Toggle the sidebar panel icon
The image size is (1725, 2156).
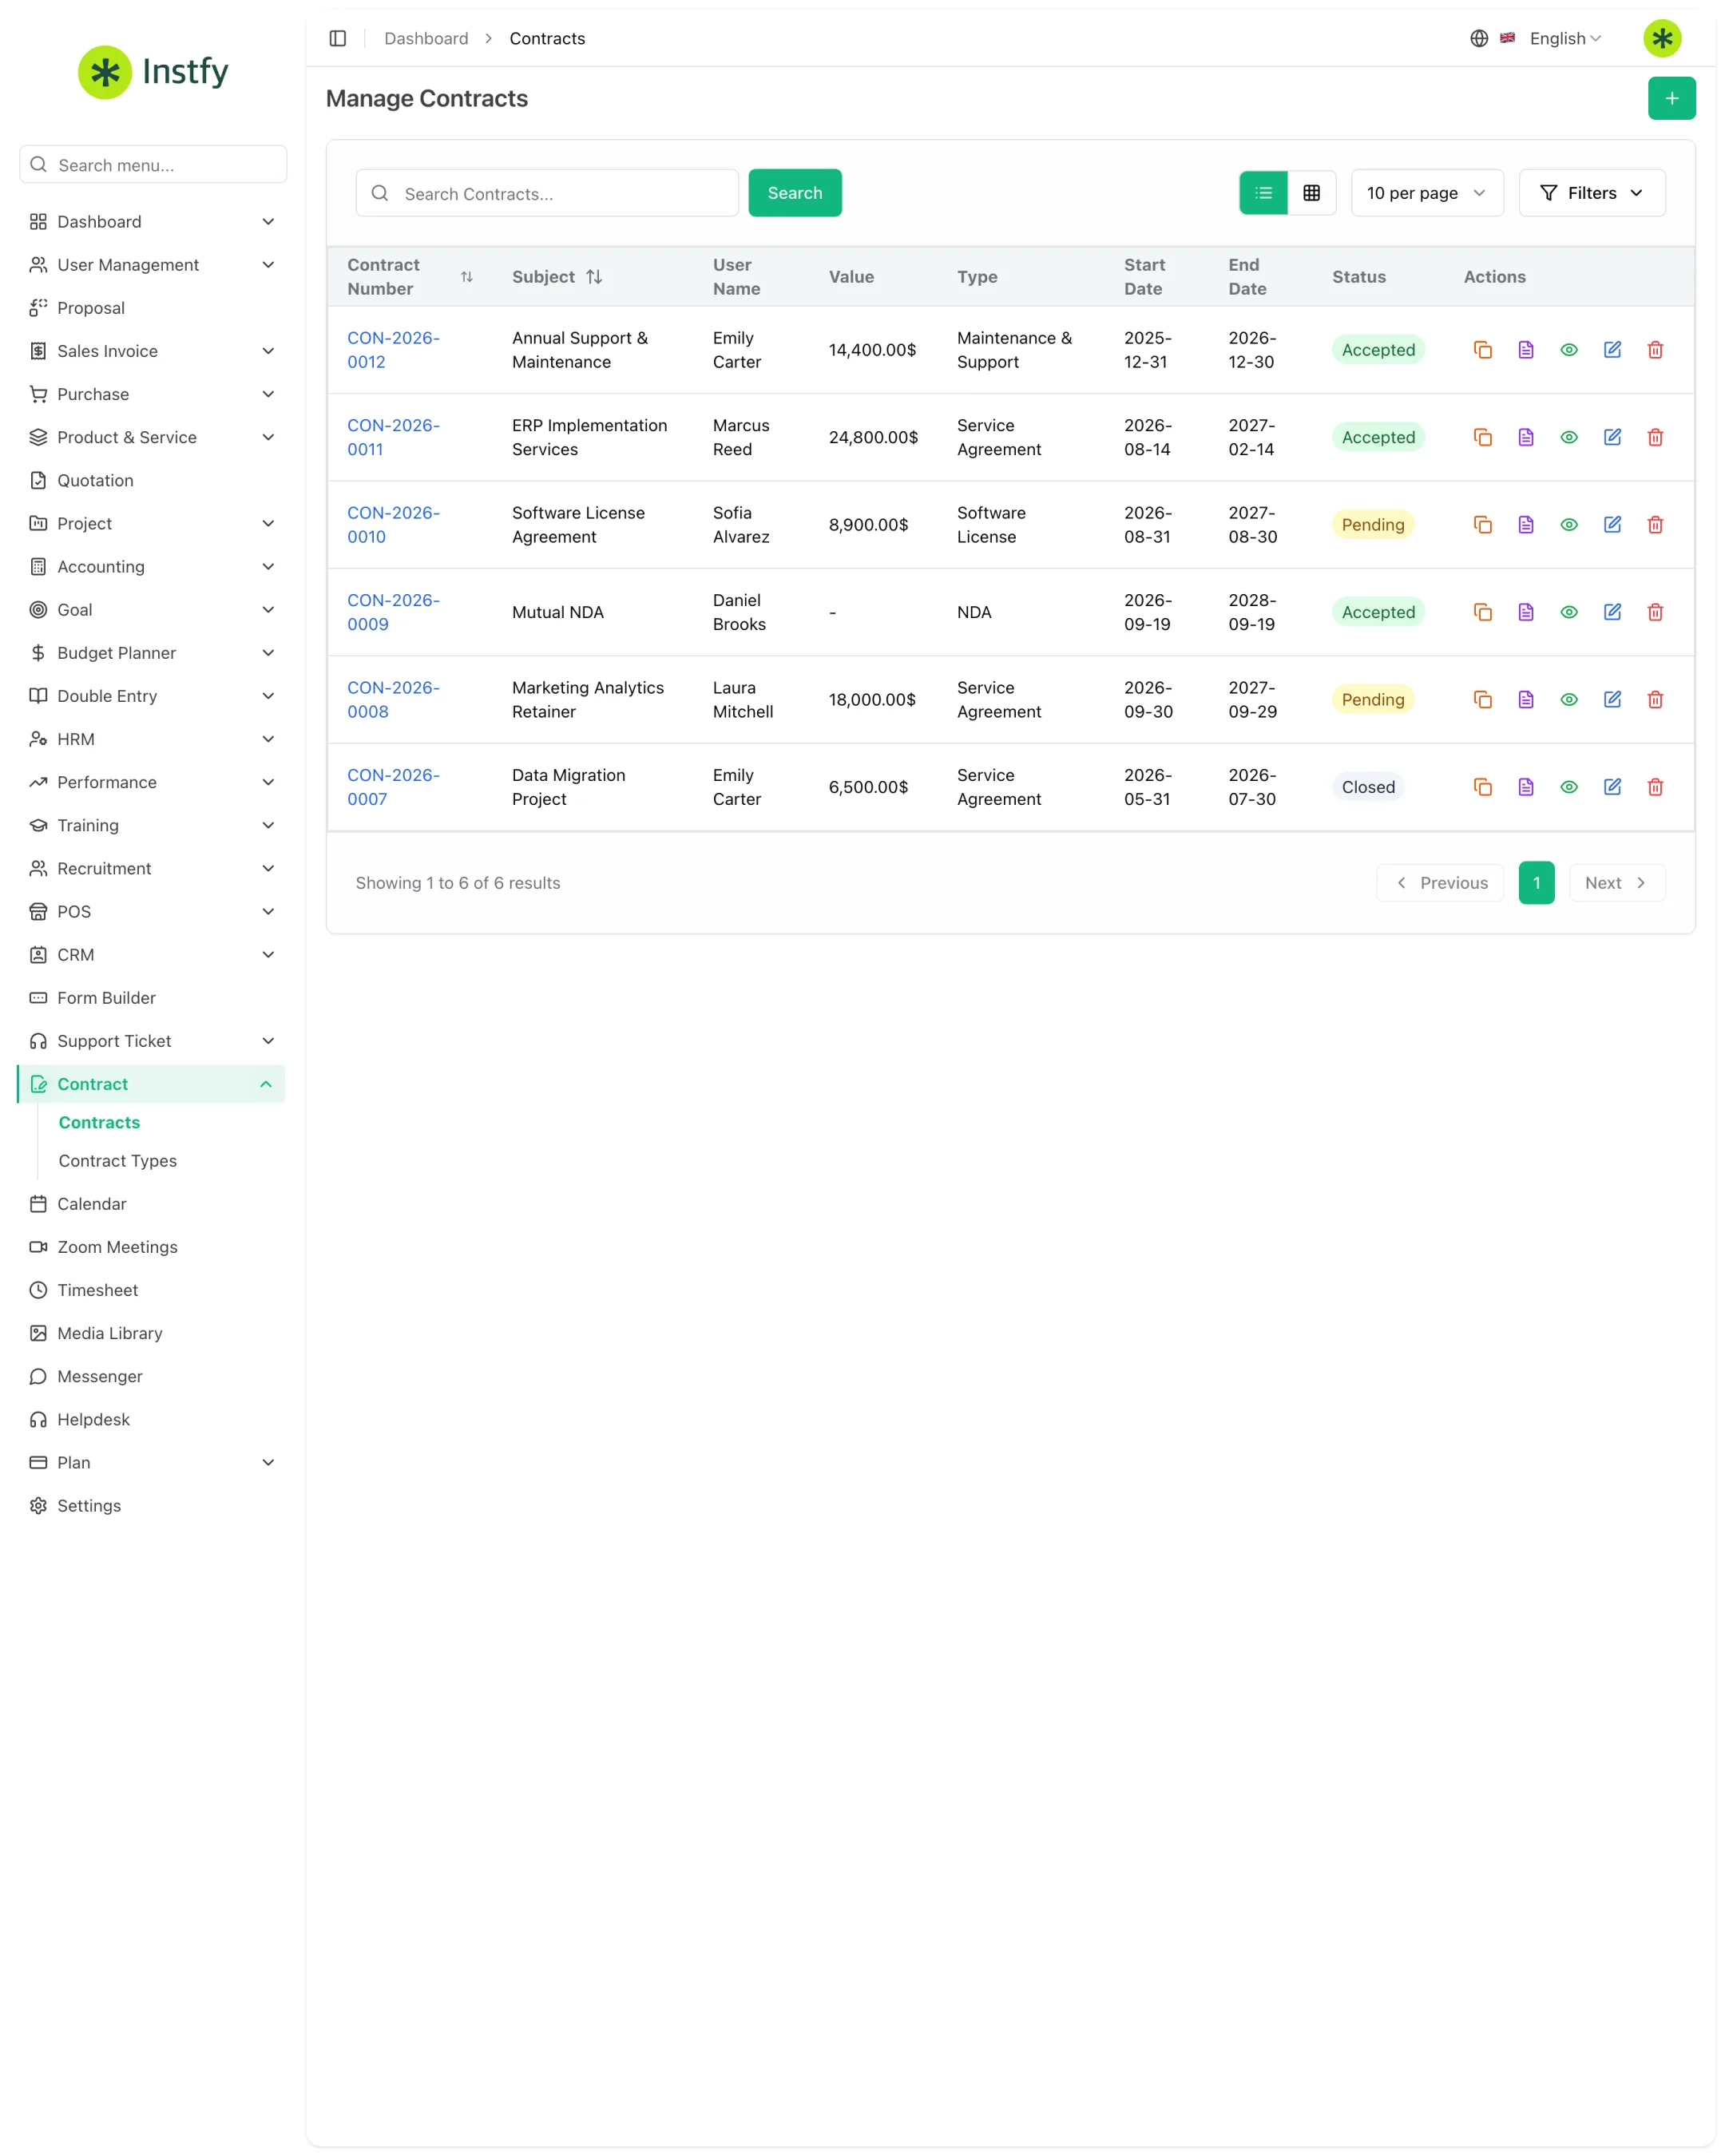pos(338,38)
